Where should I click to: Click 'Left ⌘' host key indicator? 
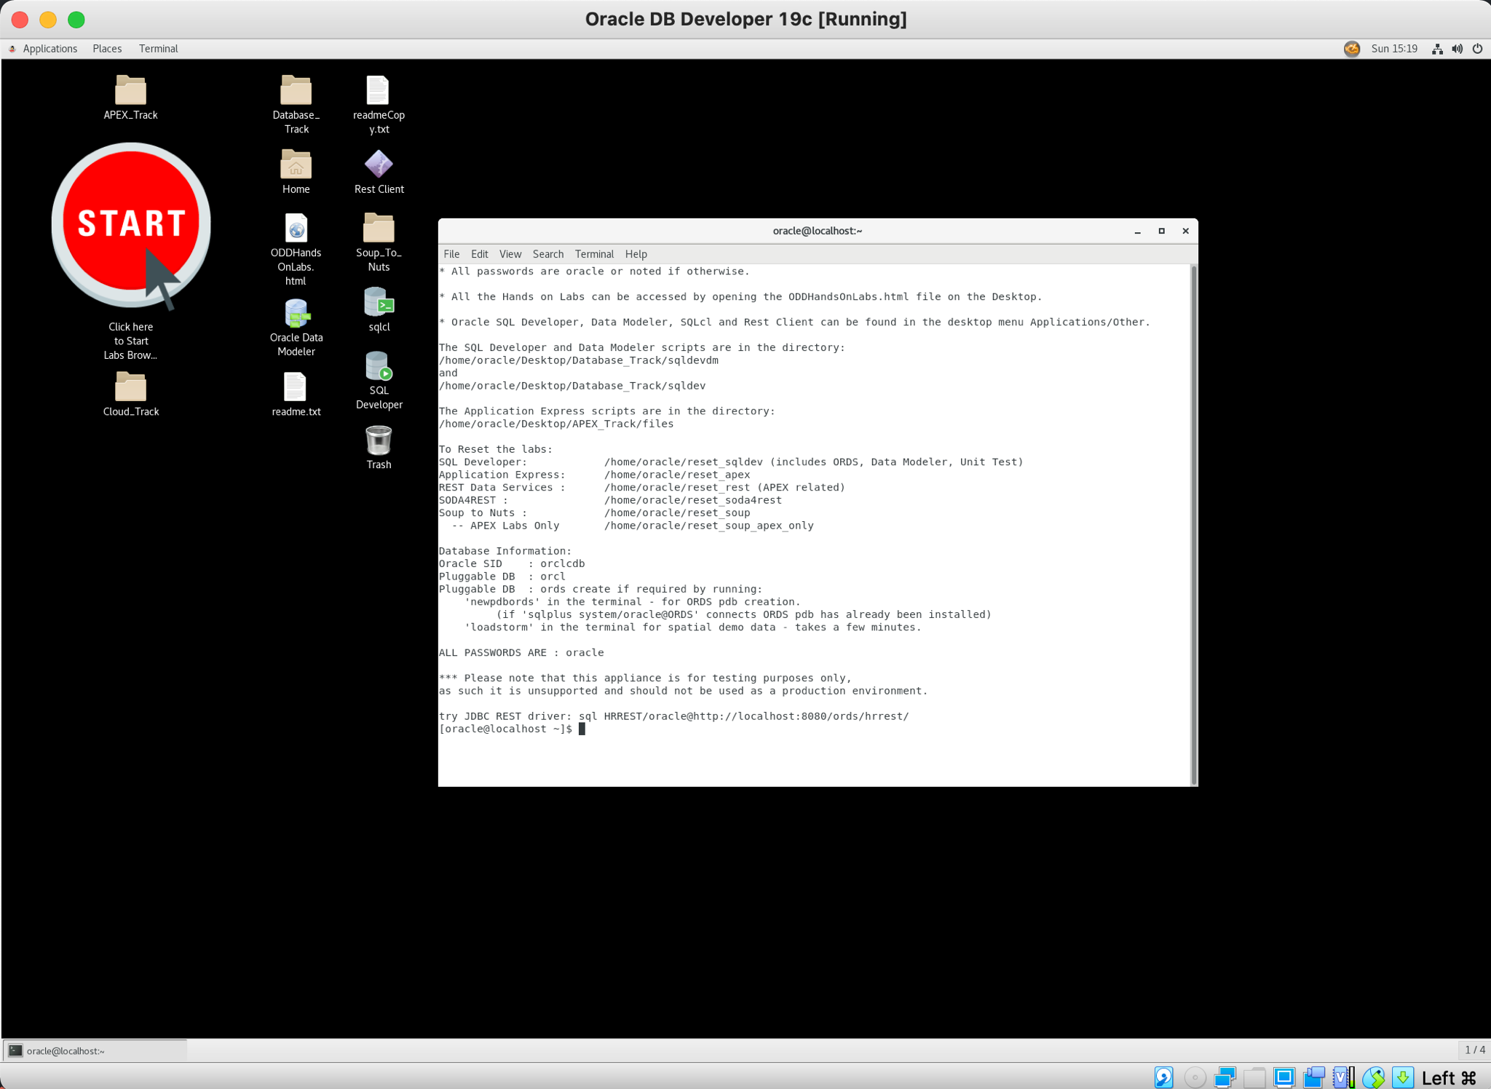1449,1077
